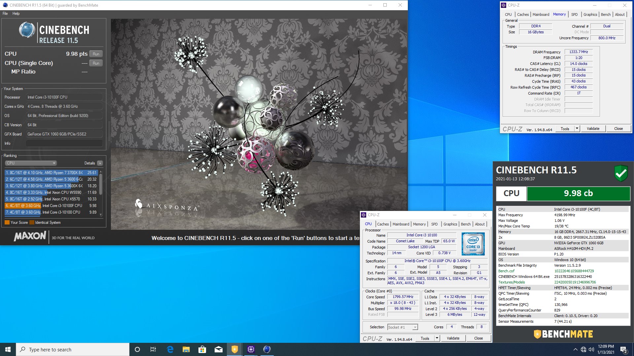The width and height of the screenshot is (634, 356).
Task: Click Close in Memory CPU-Z window
Action: tap(618, 129)
